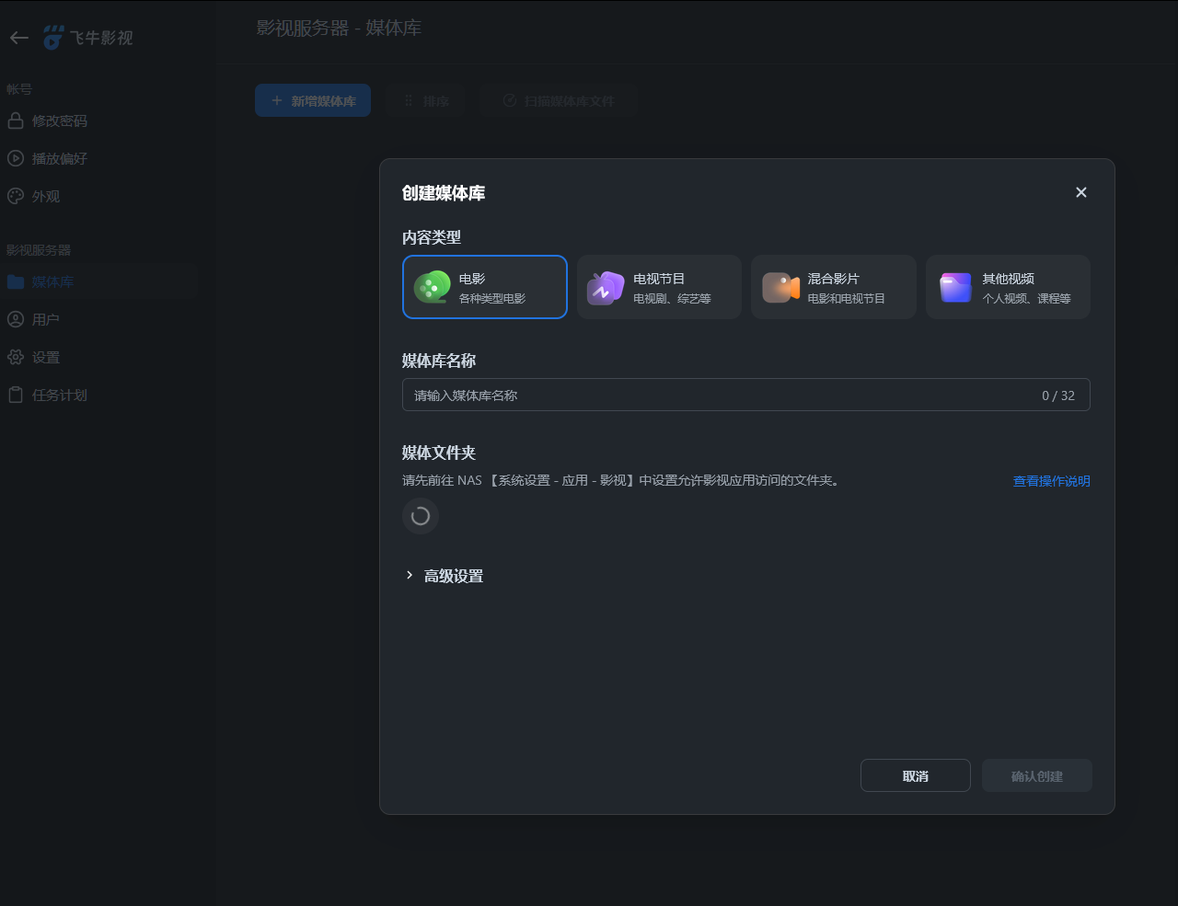
Task: Select 电影 as the library type
Action: pos(485,287)
